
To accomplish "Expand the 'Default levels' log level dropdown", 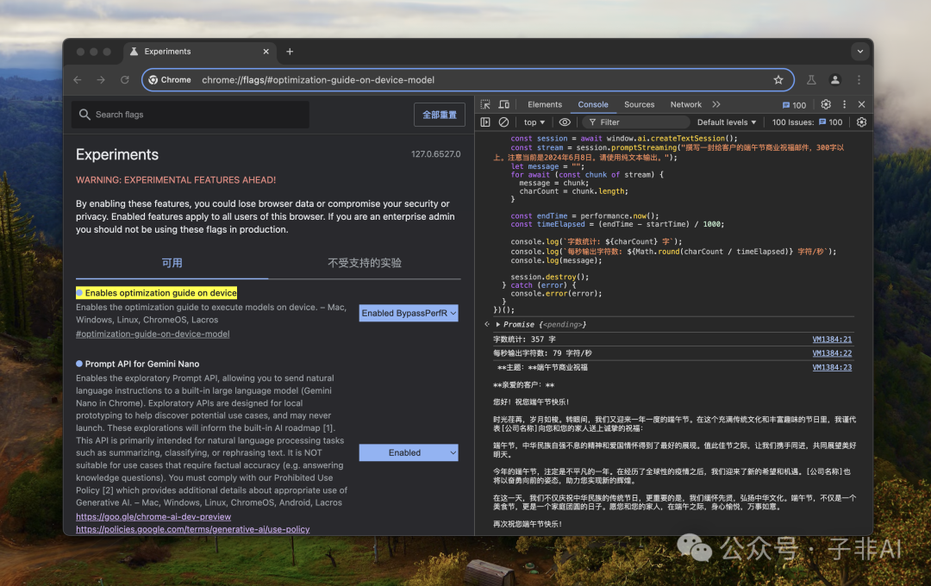I will coord(727,122).
